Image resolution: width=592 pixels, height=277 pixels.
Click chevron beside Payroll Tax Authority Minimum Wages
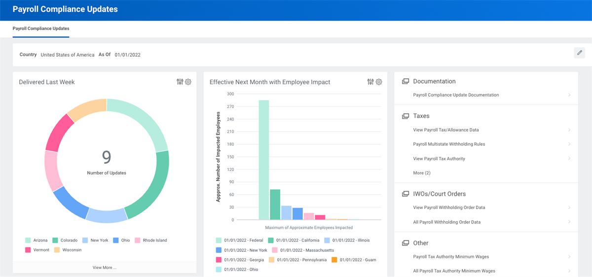point(569,256)
